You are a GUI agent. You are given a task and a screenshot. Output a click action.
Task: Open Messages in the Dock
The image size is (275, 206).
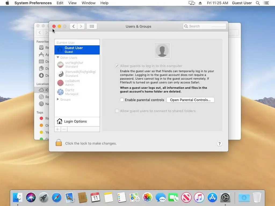[x=160, y=197]
